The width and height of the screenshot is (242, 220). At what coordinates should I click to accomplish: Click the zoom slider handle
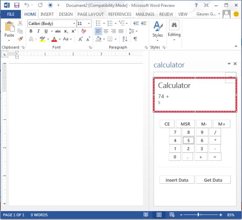pyautogui.click(x=198, y=215)
